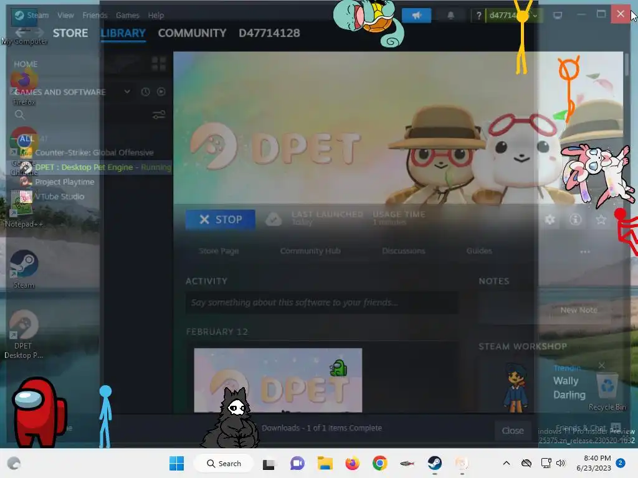The width and height of the screenshot is (638, 478).
Task: Click the question mark help icon
Action: (479, 16)
